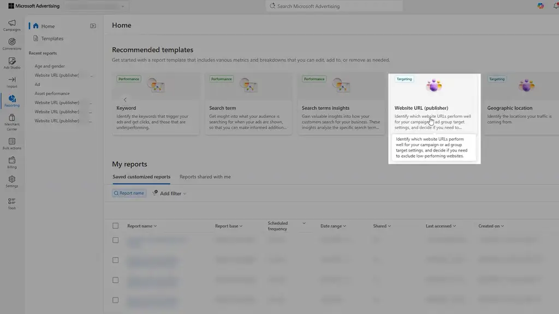Click the Microsoft Advertising logo
This screenshot has width=559, height=314.
pos(34,6)
